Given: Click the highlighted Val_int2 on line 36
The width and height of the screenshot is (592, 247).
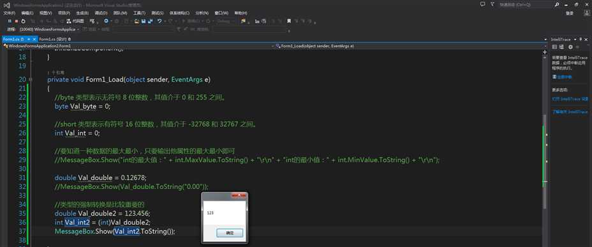Looking at the screenshot, I should 77,222.
